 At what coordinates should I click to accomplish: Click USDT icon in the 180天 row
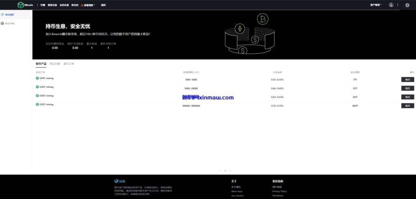click(37, 104)
